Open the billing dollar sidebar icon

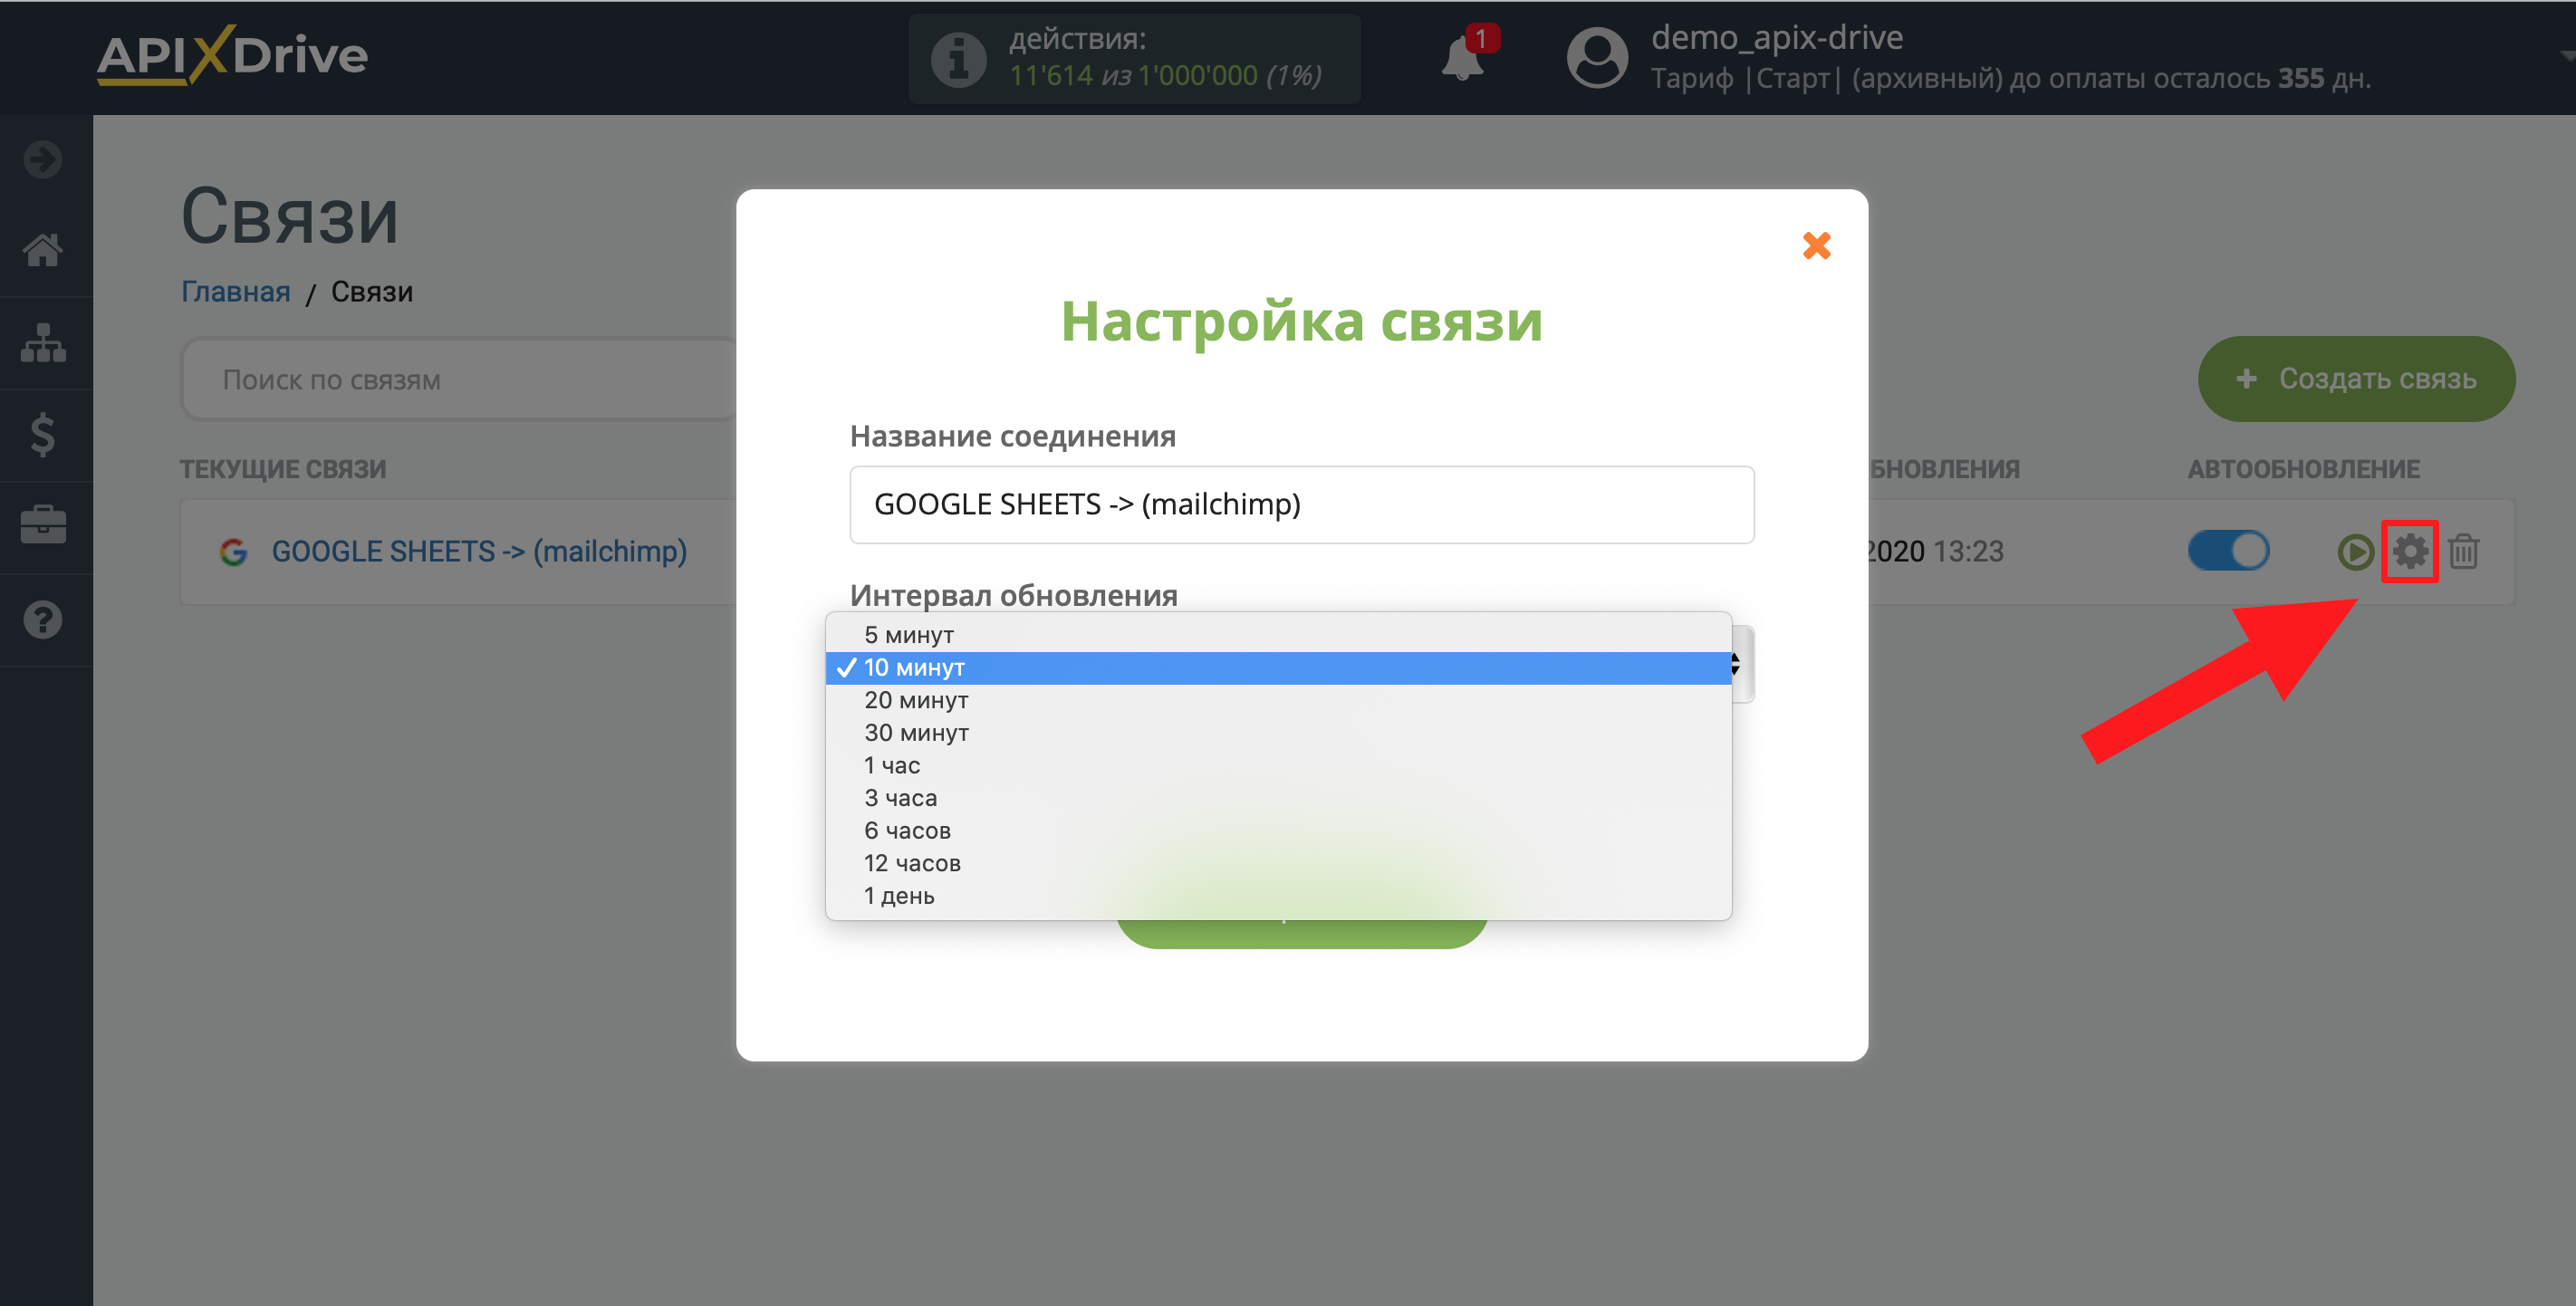pyautogui.click(x=43, y=435)
